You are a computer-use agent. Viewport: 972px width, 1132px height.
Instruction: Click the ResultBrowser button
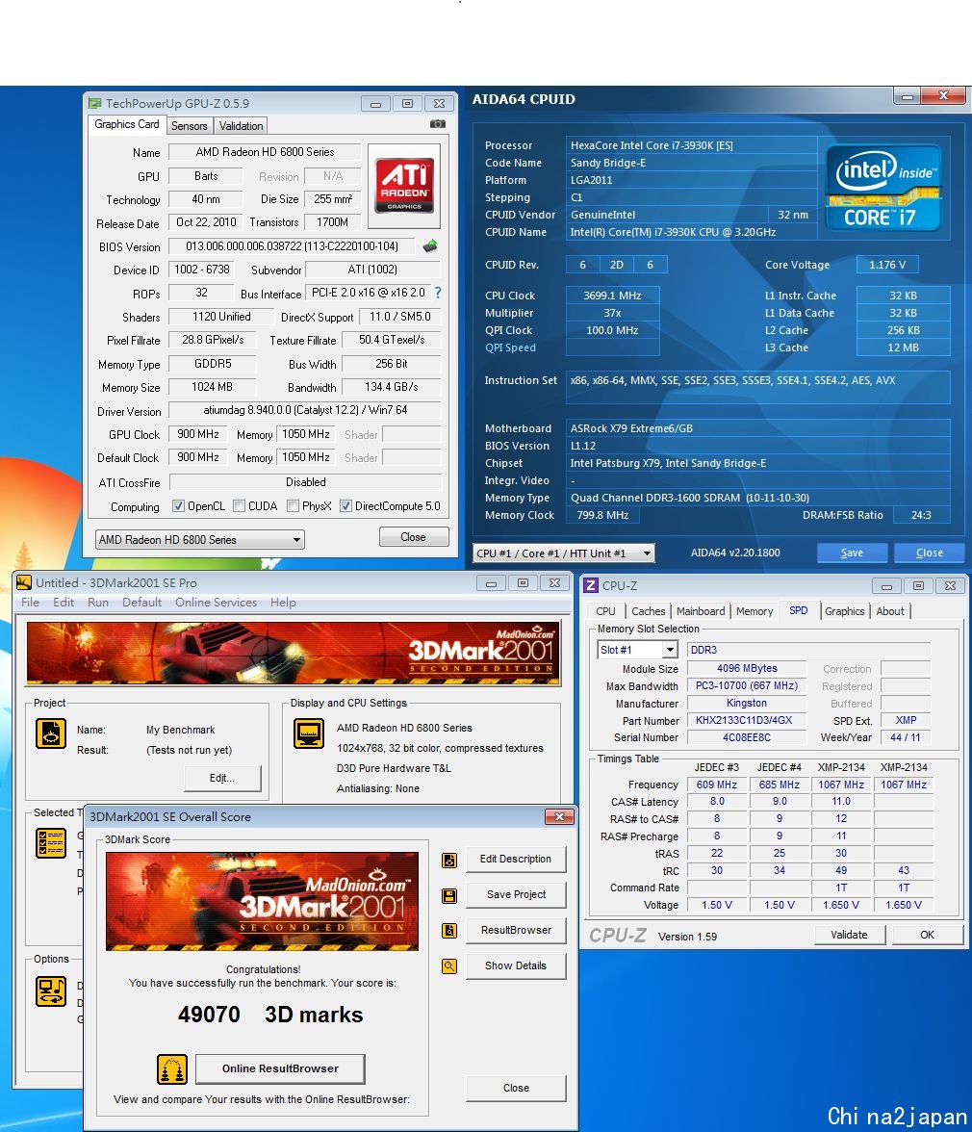515,930
